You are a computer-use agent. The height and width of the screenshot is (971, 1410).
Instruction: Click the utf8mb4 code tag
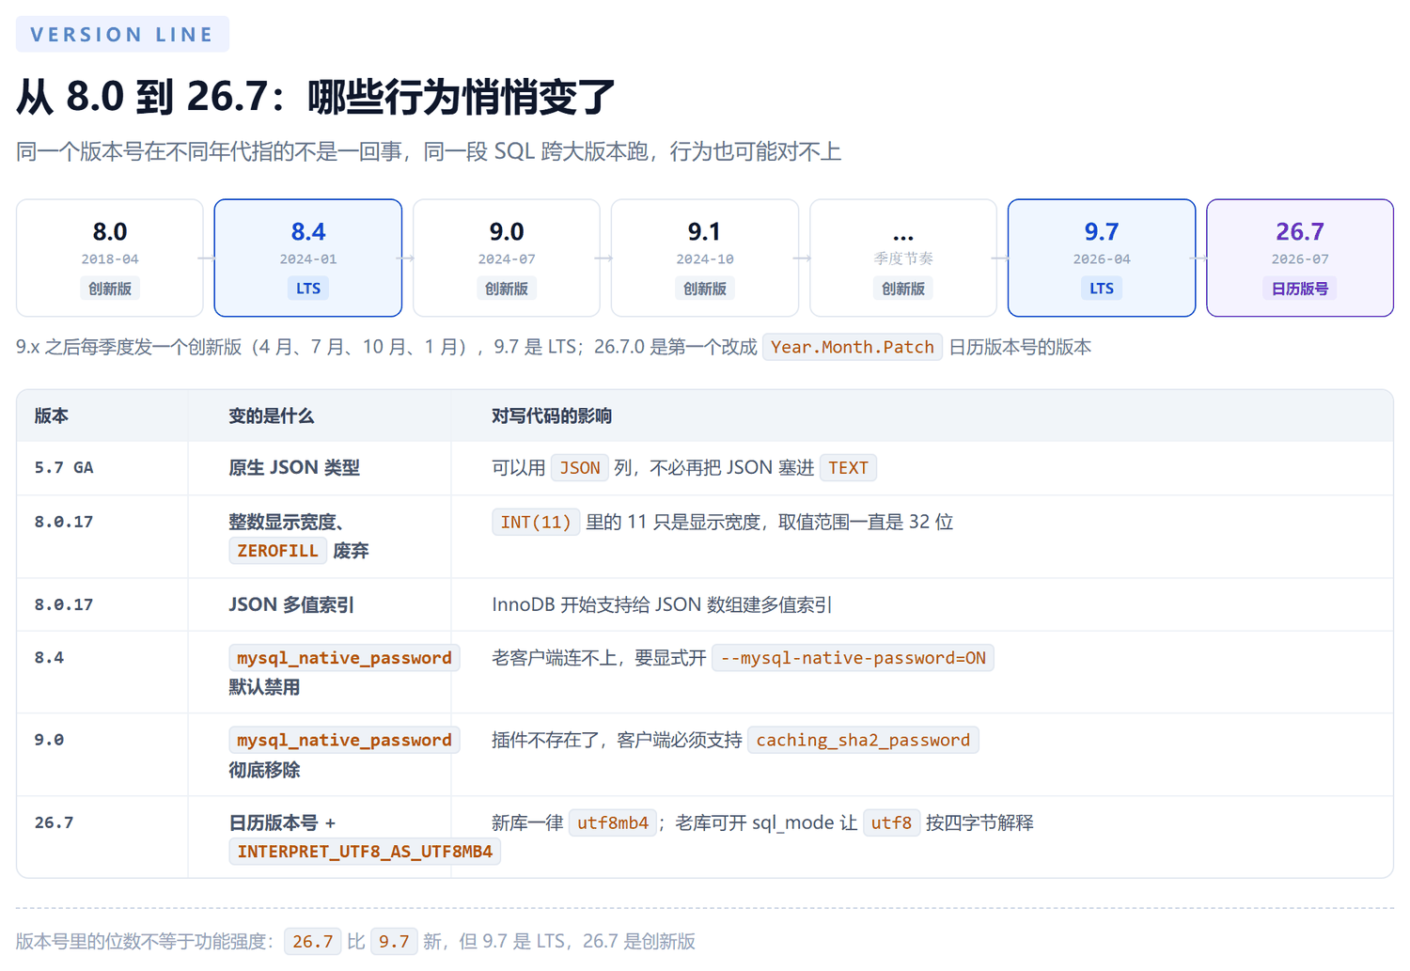click(x=613, y=822)
